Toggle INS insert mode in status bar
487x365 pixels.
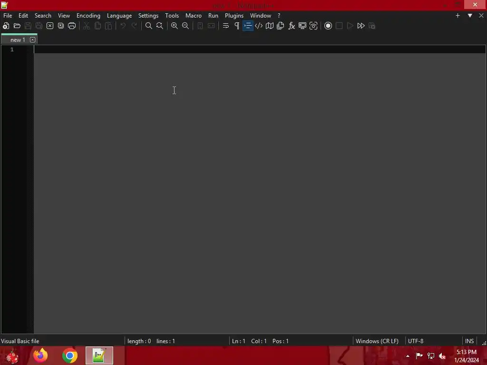pyautogui.click(x=469, y=341)
